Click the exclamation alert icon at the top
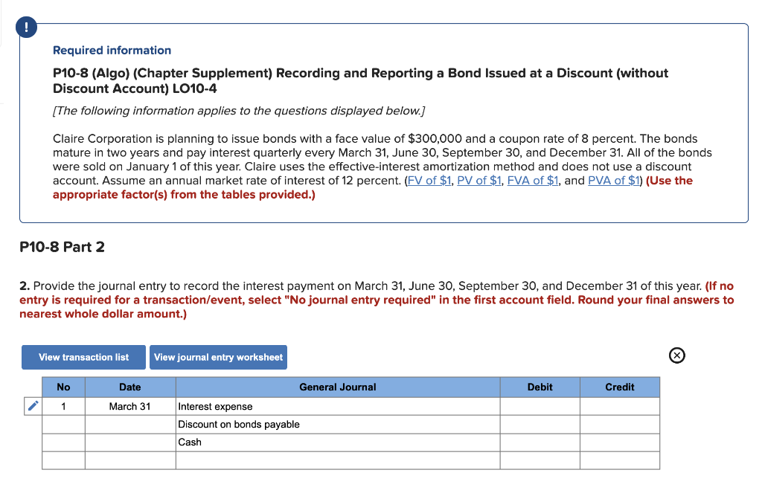Viewport: 762px width, 496px height. 26,26
